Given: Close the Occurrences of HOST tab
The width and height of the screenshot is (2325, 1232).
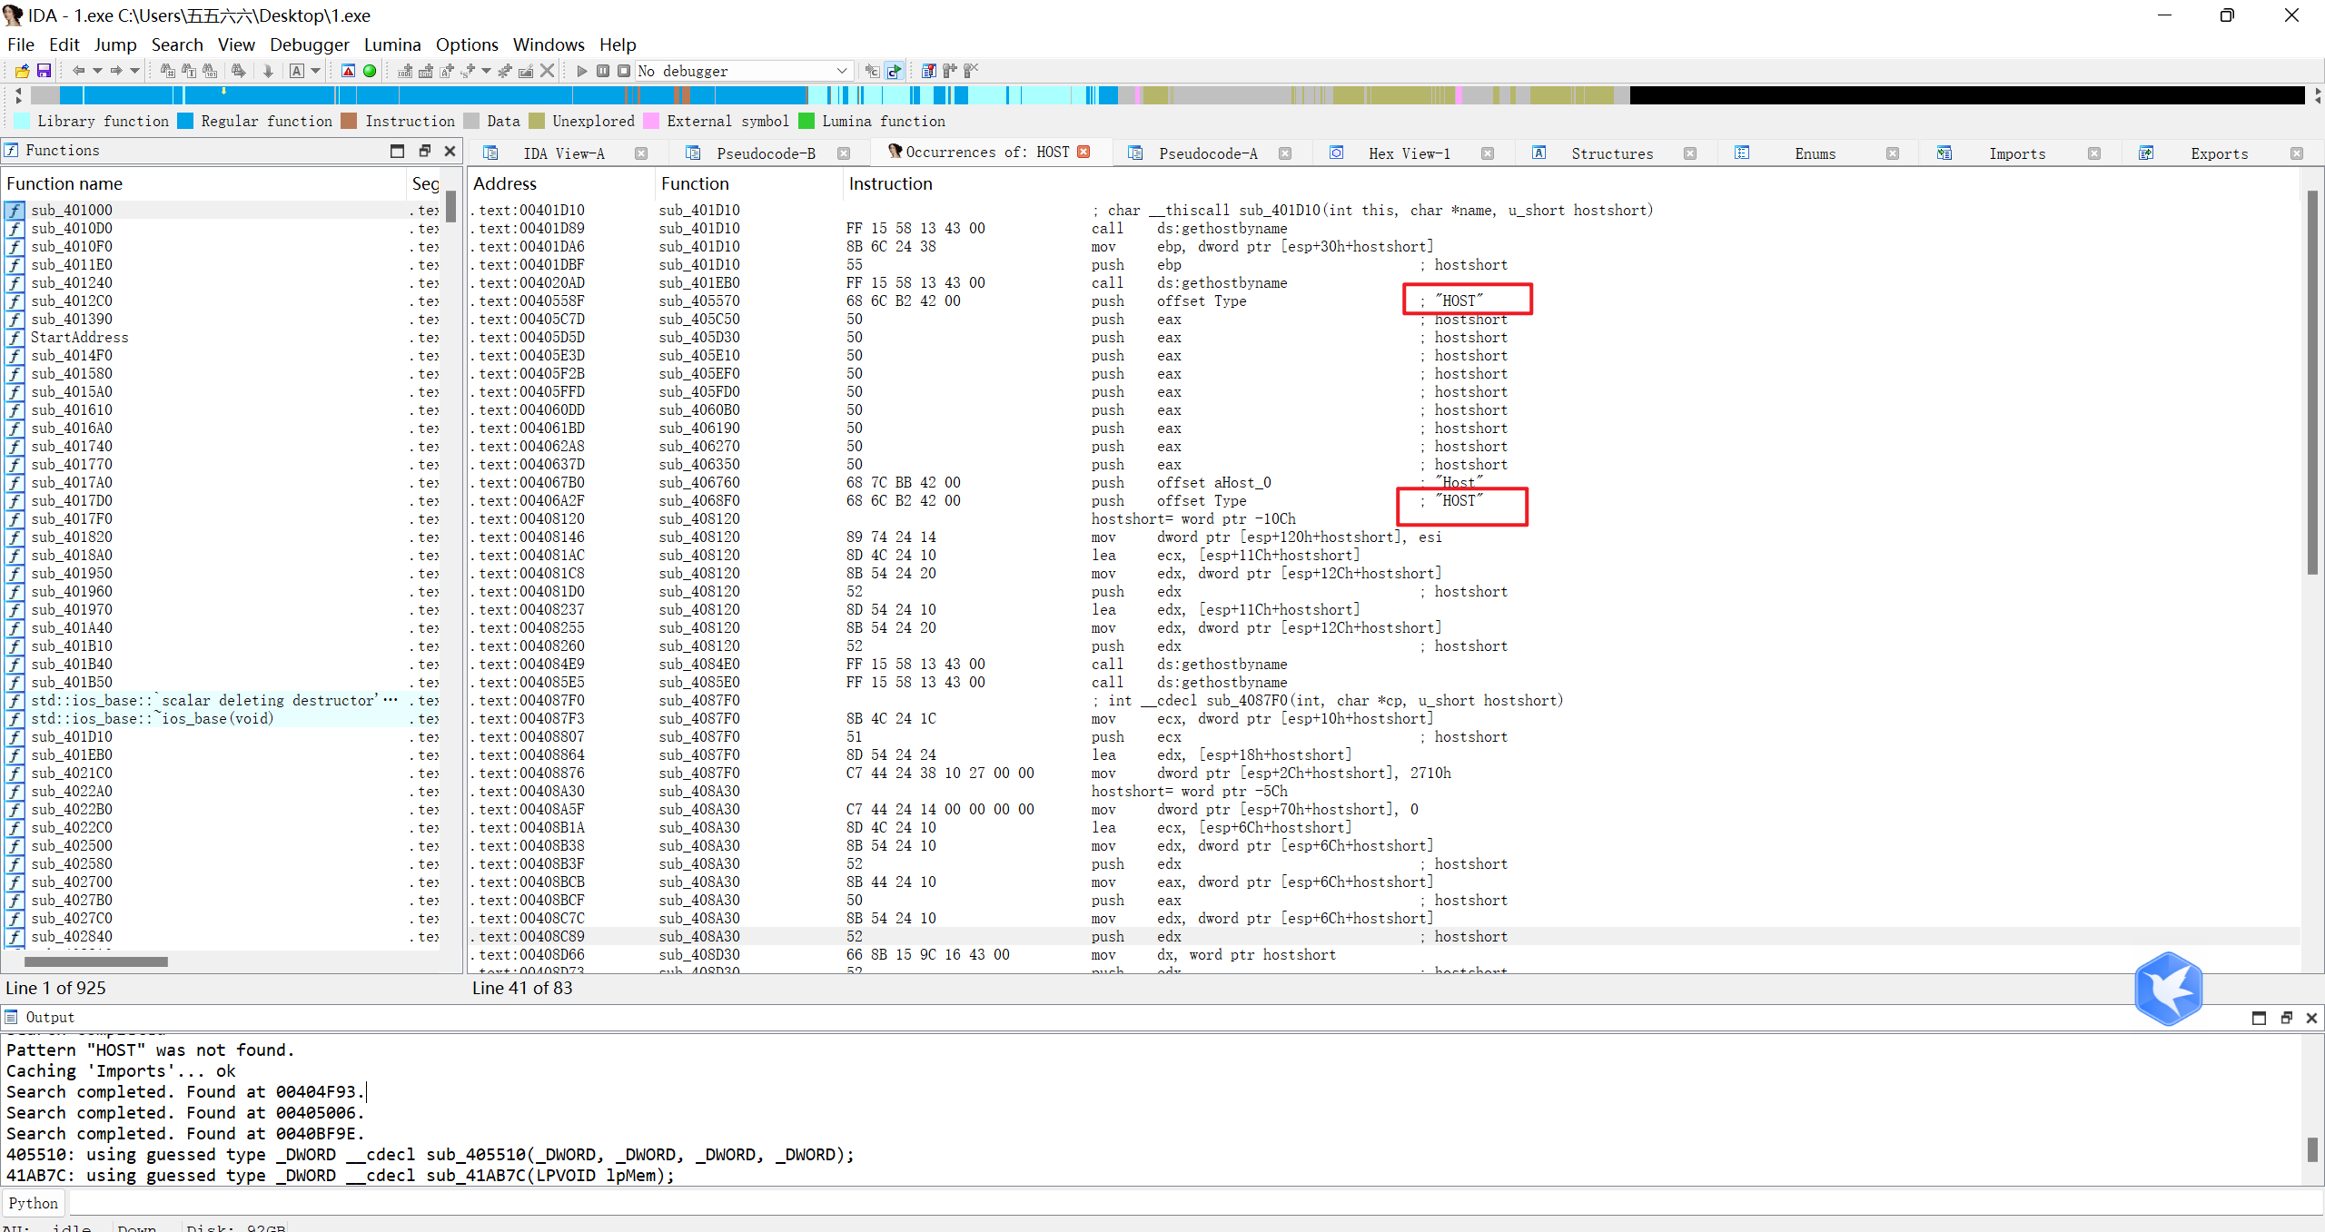Looking at the screenshot, I should coord(1083,152).
